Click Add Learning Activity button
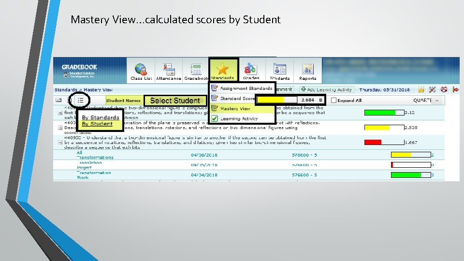 coord(327,89)
